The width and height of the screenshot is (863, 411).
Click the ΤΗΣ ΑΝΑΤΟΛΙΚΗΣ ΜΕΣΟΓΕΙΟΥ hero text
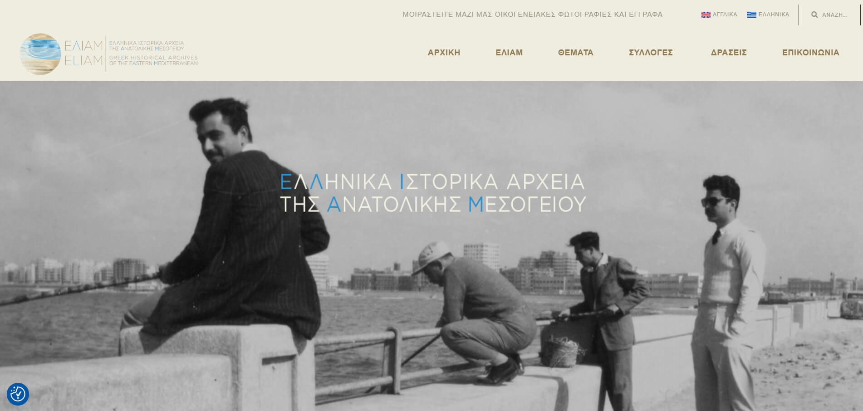pos(433,204)
